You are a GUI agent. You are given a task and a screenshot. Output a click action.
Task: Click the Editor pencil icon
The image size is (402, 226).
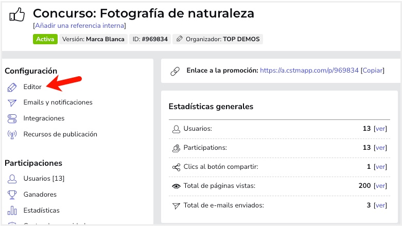click(x=12, y=87)
